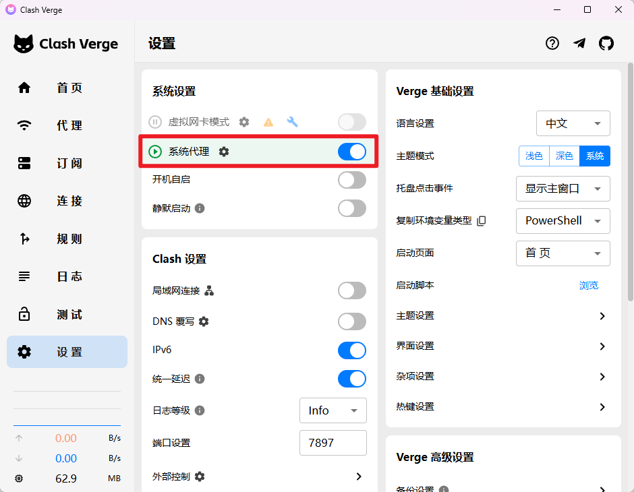Open 启动页面 dropdown
634x492 pixels.
point(563,253)
